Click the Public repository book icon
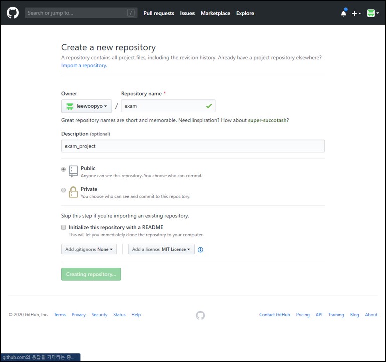This screenshot has height=362, width=386. point(73,171)
